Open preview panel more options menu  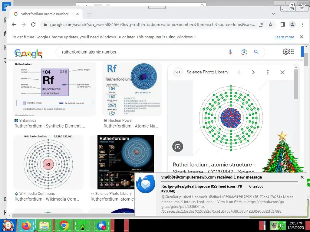coord(268,72)
